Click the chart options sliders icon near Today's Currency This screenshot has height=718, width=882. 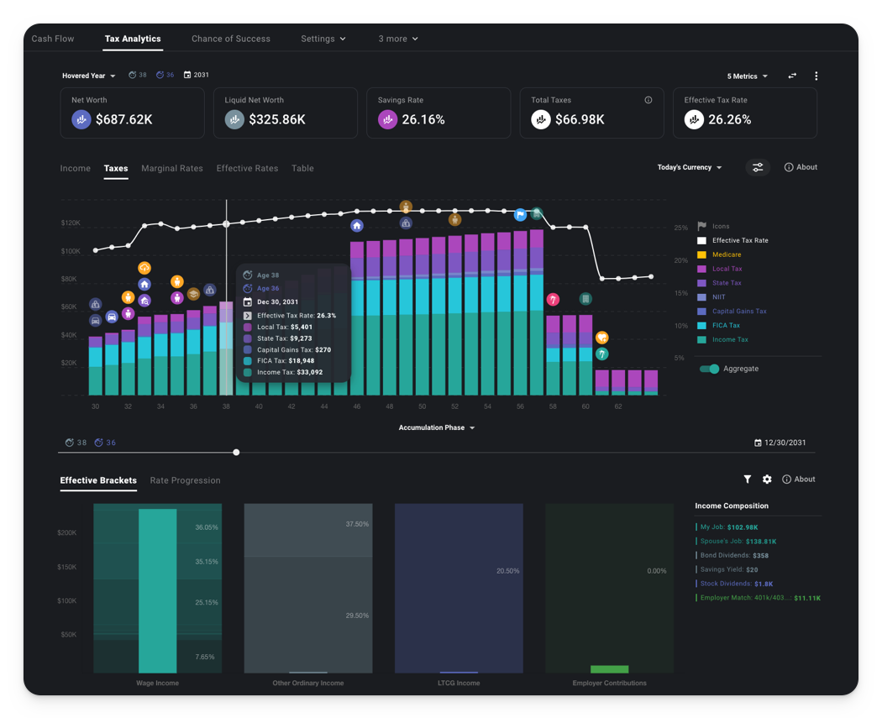pos(759,167)
